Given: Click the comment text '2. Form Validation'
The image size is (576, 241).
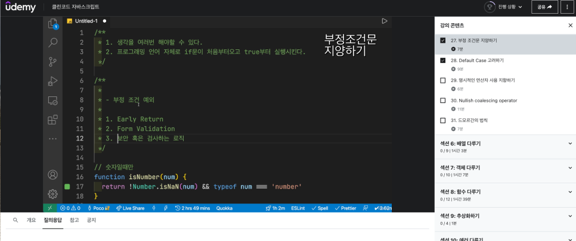Looking at the screenshot, I should click(x=140, y=129).
